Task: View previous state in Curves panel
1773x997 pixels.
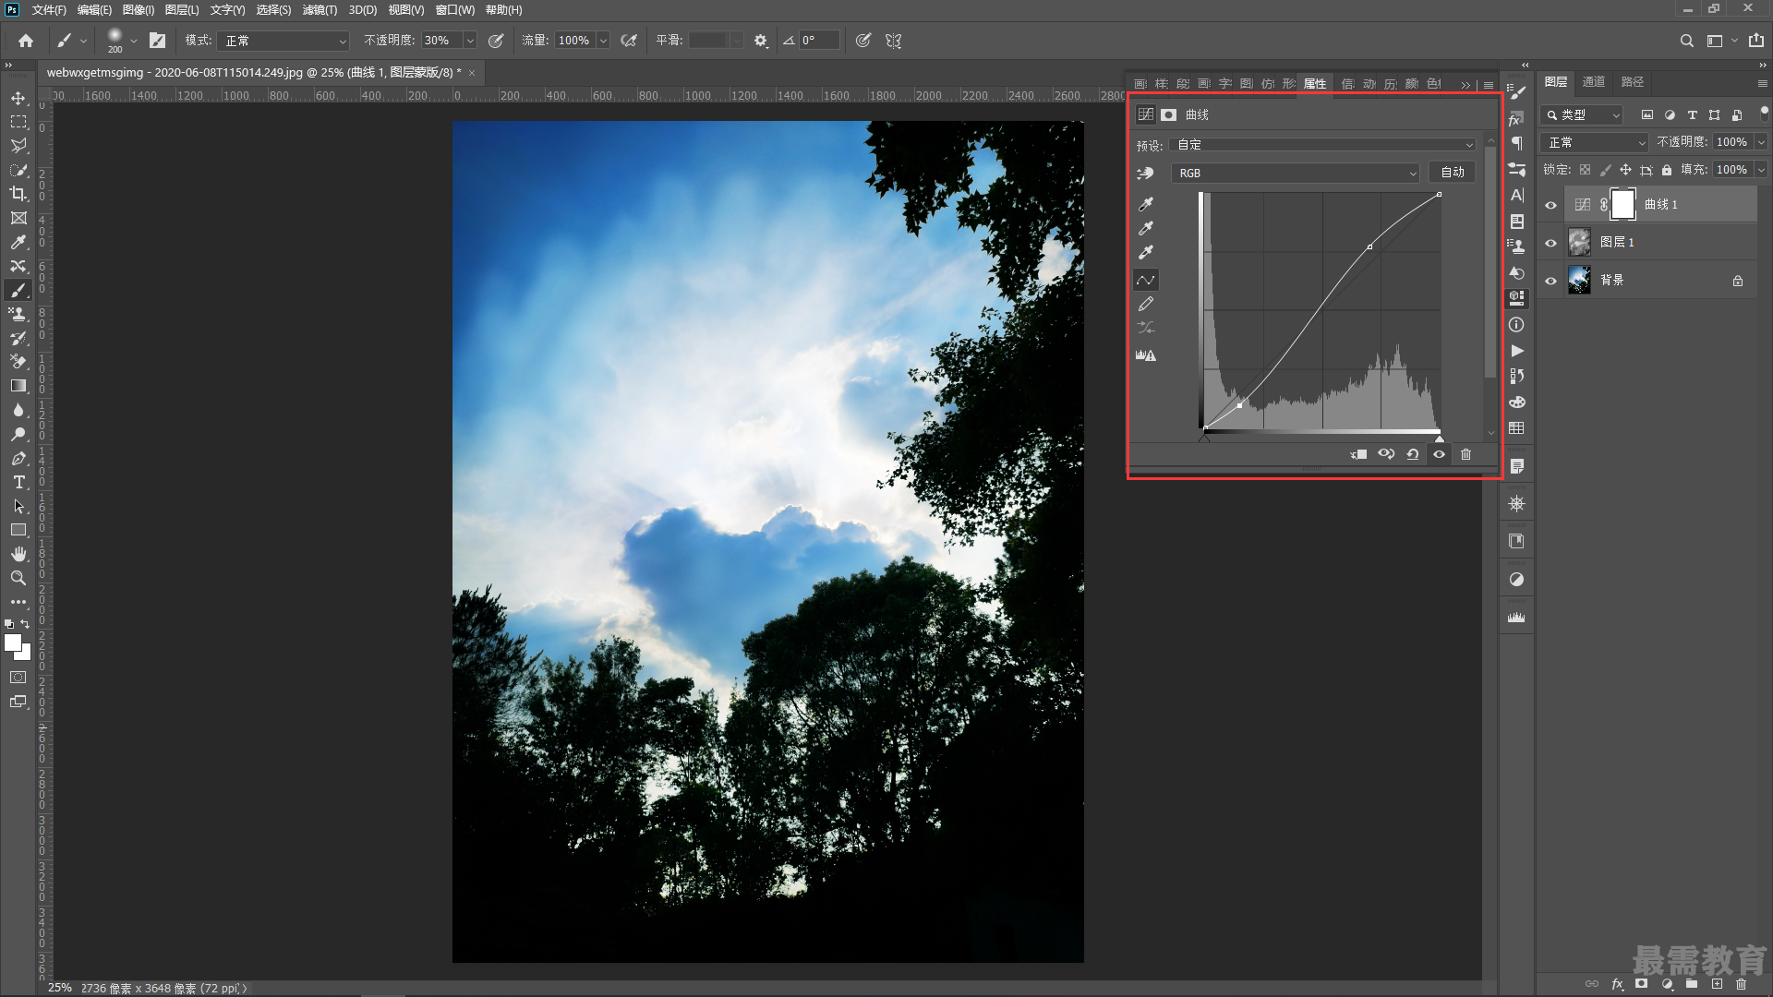Action: pos(1386,454)
